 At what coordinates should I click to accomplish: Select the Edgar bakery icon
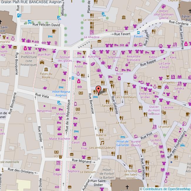58,170
